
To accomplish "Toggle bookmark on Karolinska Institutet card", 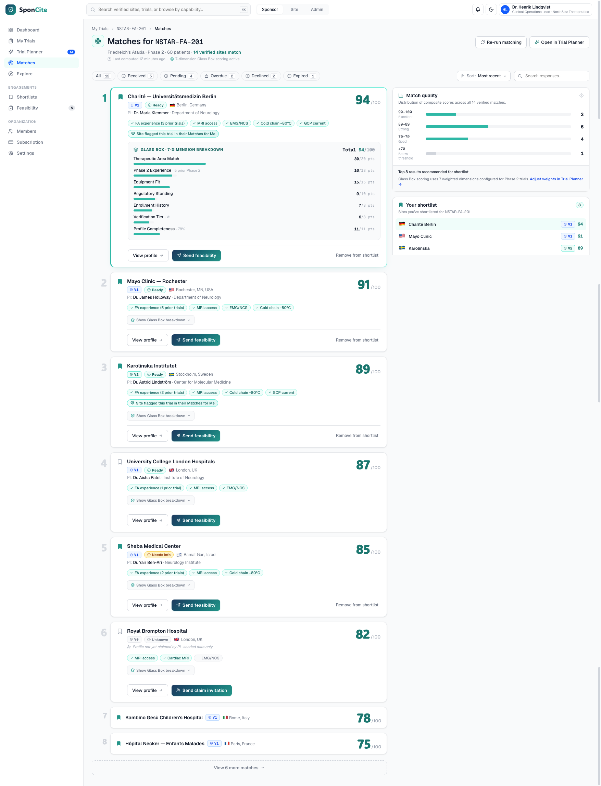I will [120, 366].
